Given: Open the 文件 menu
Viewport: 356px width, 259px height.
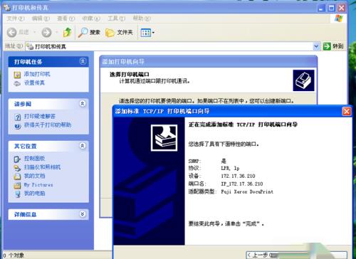Looking at the screenshot, I should coord(16,18).
